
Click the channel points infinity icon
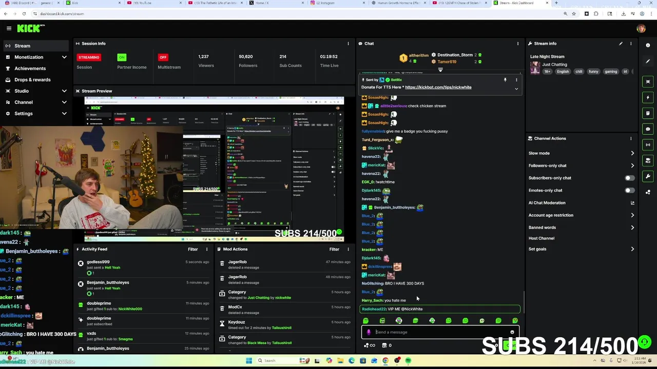pyautogui.click(x=370, y=345)
